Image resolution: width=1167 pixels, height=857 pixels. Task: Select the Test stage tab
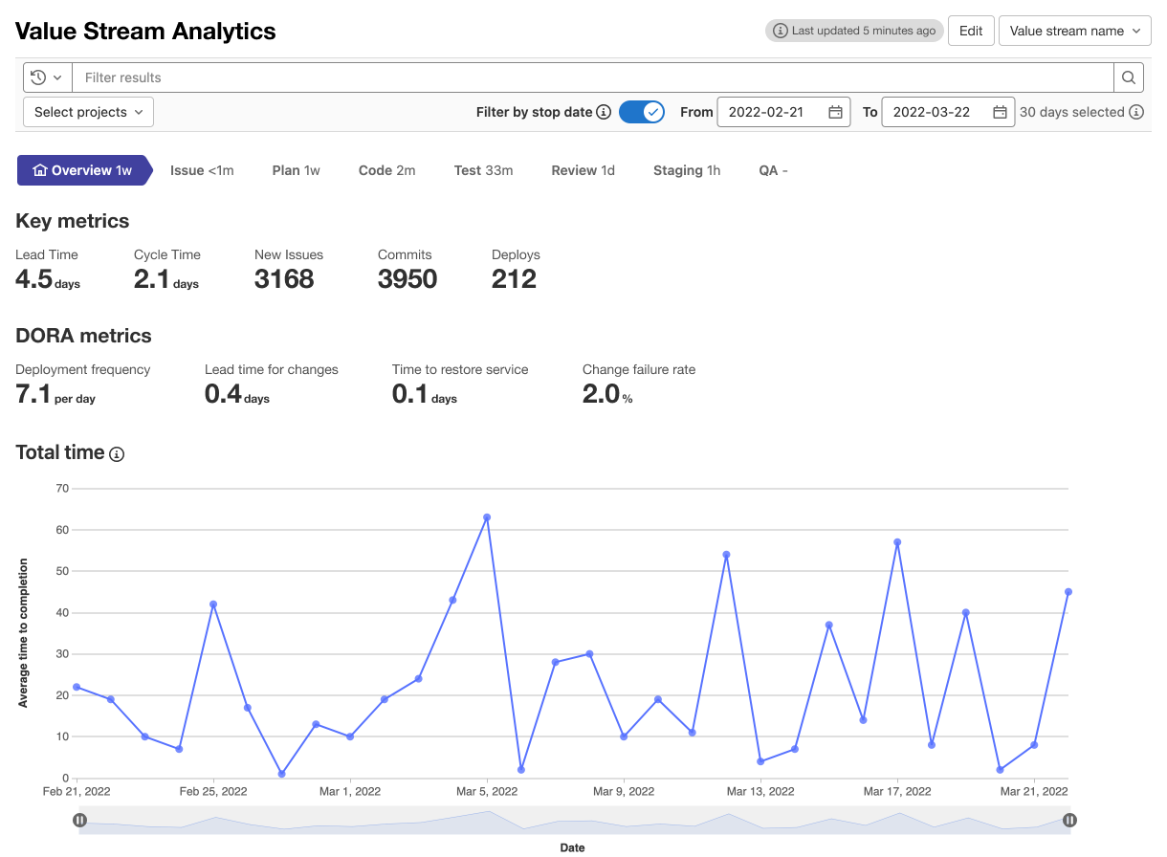point(483,170)
